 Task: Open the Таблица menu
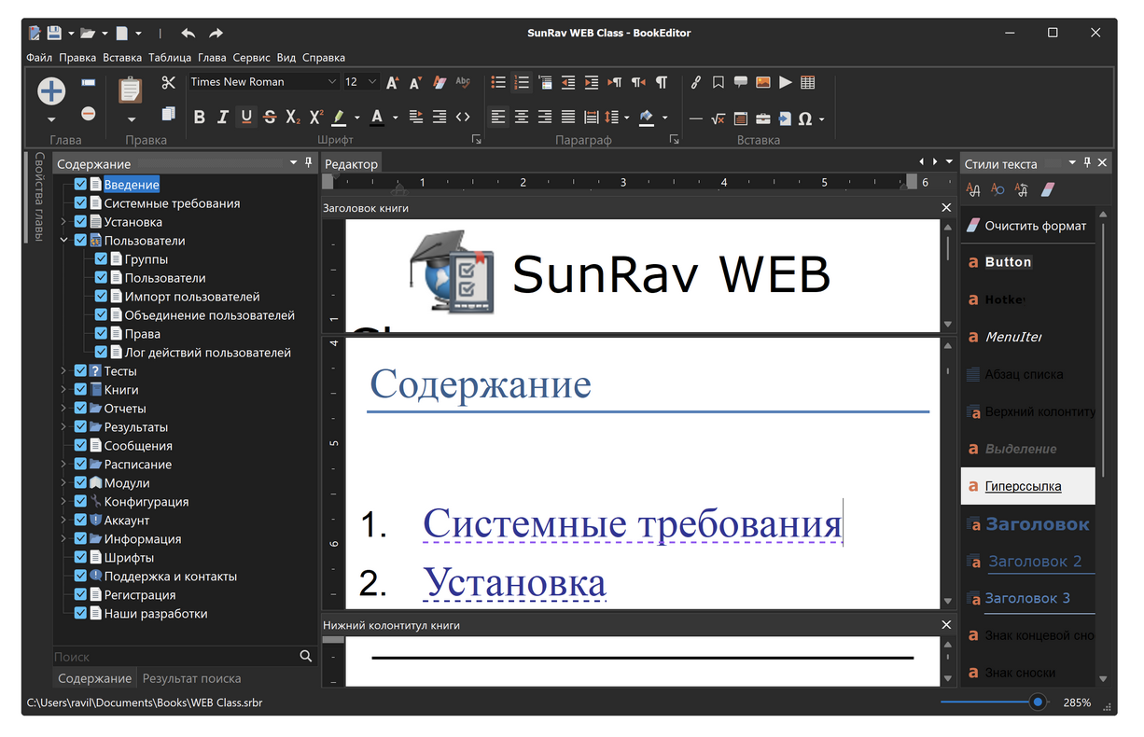(x=170, y=58)
